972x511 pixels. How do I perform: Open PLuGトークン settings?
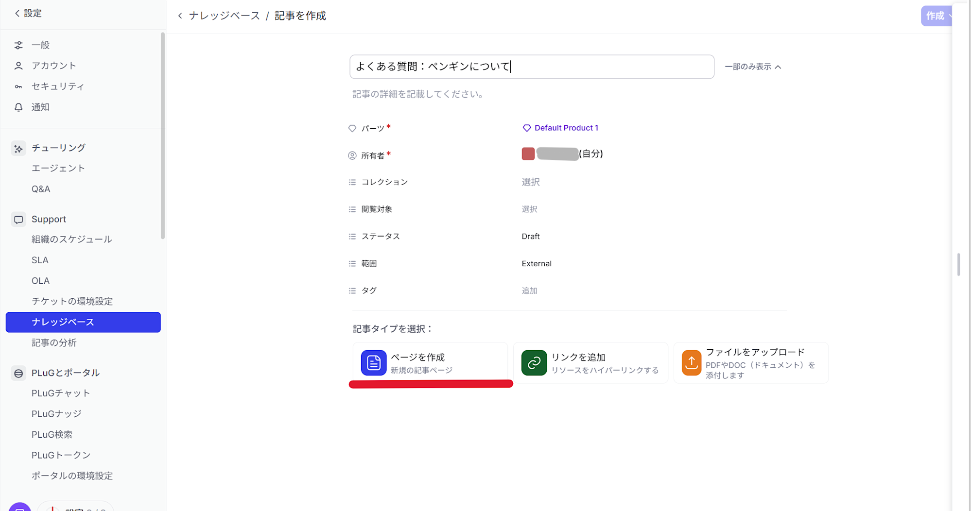[61, 456]
